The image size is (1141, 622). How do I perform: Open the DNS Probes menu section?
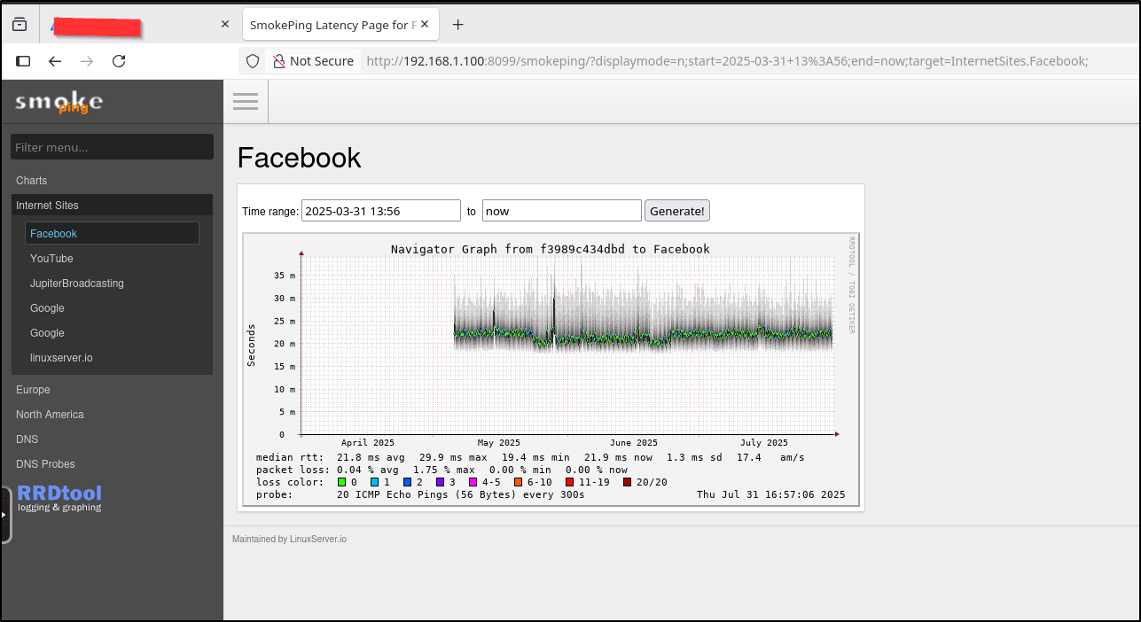coord(45,464)
